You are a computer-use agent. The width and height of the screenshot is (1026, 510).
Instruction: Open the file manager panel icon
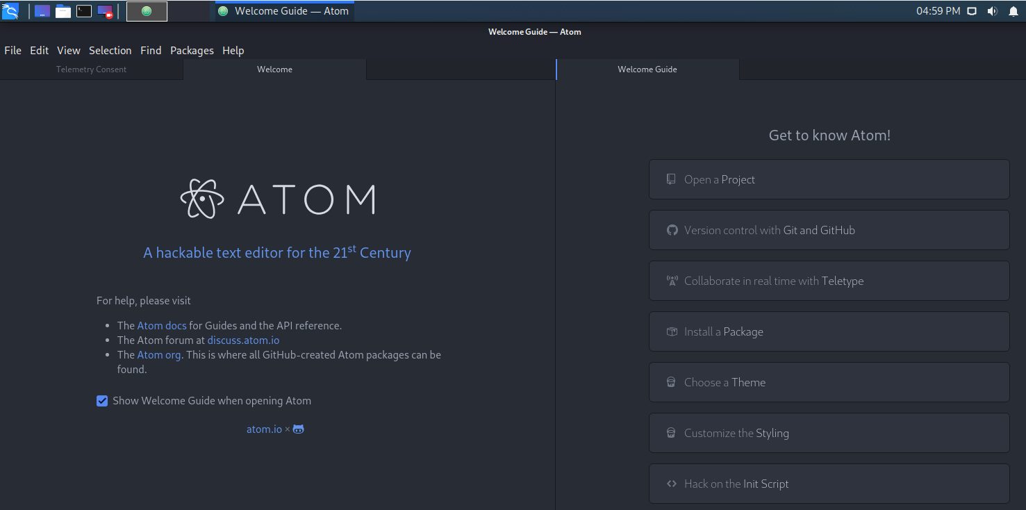pyautogui.click(x=63, y=11)
